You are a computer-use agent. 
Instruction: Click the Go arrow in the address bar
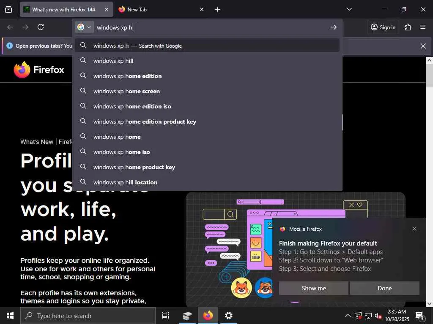click(334, 27)
